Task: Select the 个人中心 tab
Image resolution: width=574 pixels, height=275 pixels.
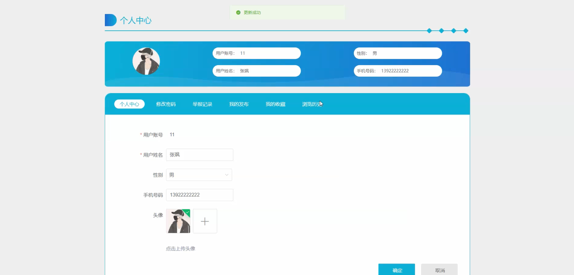Action: tap(129, 104)
